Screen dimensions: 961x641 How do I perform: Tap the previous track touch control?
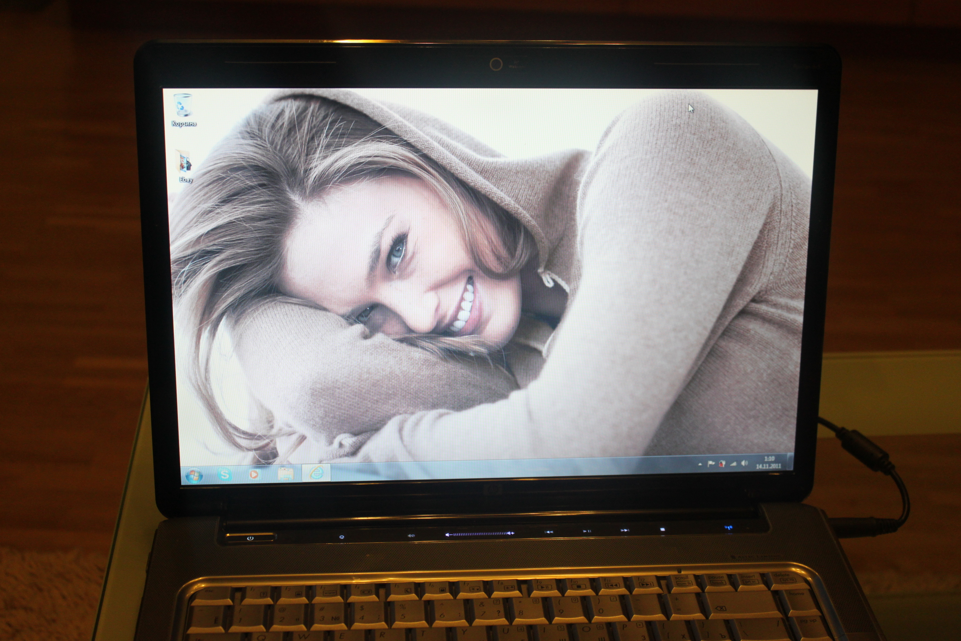[x=549, y=532]
